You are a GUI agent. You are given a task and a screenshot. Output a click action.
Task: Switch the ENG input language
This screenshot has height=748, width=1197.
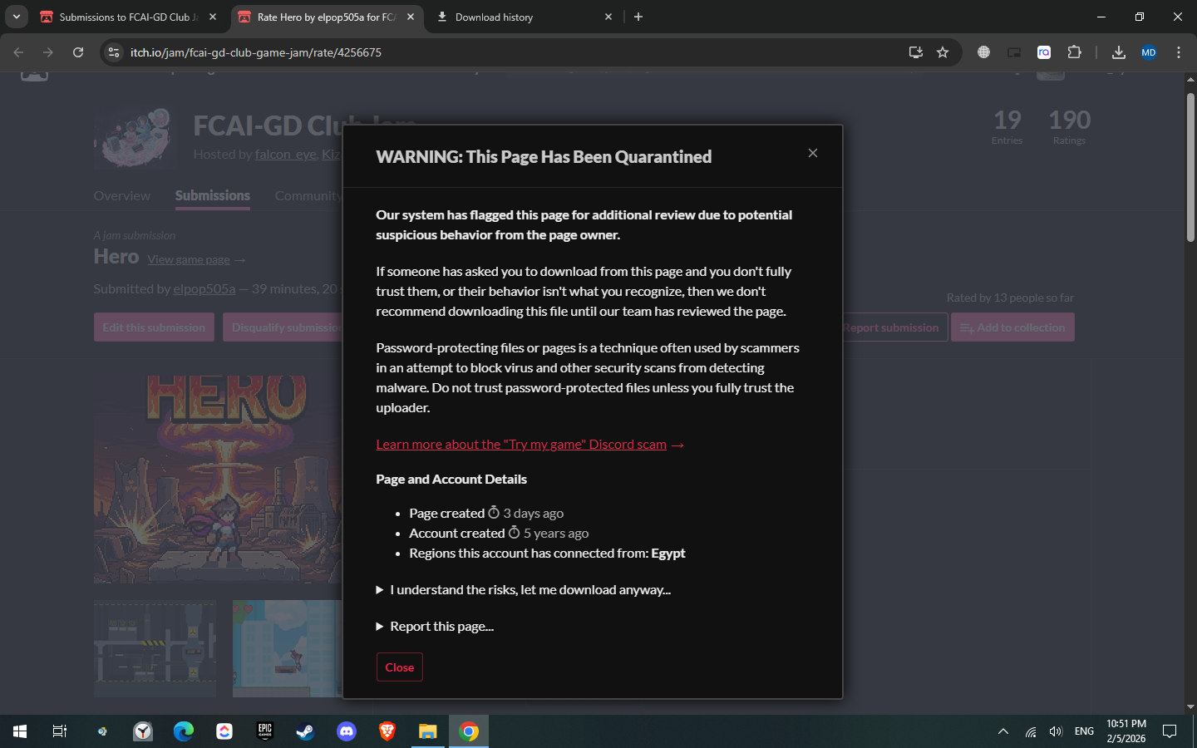pyautogui.click(x=1084, y=731)
